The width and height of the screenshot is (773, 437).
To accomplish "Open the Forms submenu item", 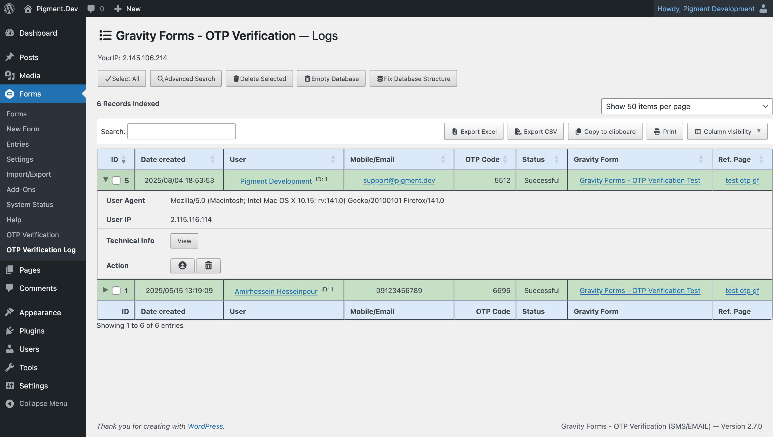I will pyautogui.click(x=17, y=114).
